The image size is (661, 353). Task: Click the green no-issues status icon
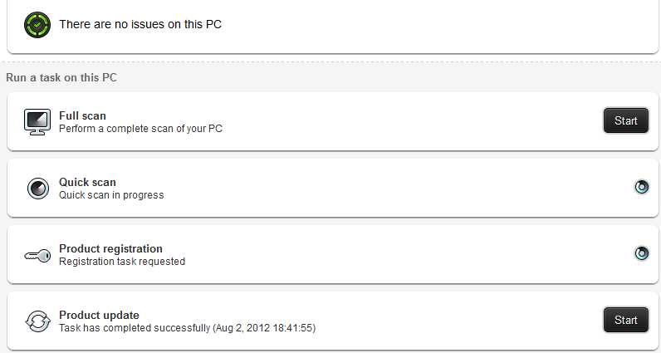point(37,25)
